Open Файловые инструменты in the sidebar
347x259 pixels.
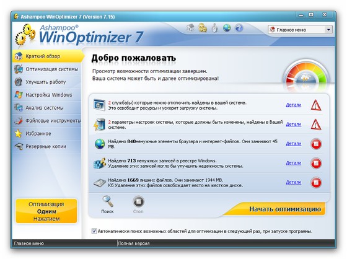[x=47, y=121]
